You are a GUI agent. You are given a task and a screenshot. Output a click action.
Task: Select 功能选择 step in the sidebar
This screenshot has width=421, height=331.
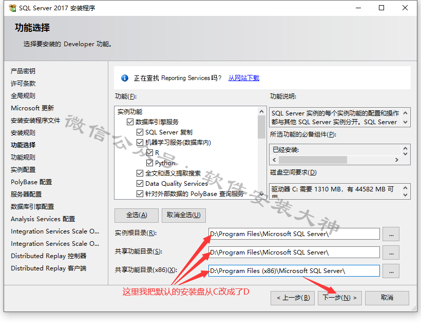click(x=23, y=145)
